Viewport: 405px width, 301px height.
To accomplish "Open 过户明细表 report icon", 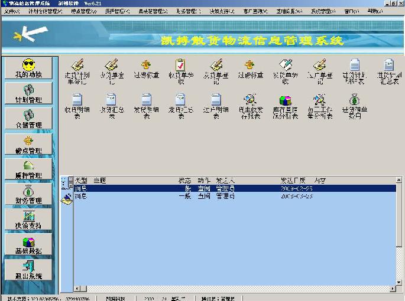I will (x=216, y=106).
